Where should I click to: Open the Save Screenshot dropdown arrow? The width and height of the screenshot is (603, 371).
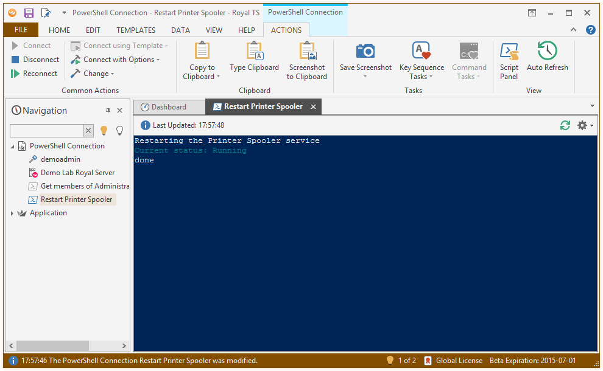(x=365, y=77)
